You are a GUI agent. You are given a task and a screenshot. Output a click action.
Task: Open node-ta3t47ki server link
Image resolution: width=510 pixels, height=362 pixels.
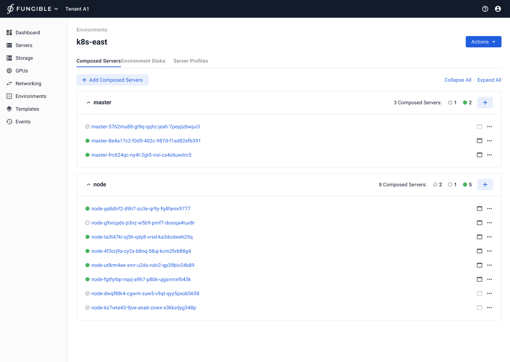click(142, 237)
